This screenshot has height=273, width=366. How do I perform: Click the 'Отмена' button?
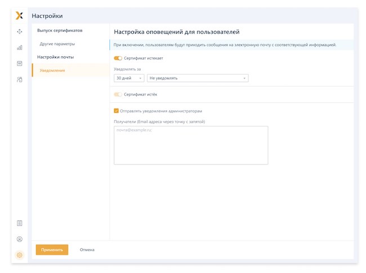click(87, 249)
